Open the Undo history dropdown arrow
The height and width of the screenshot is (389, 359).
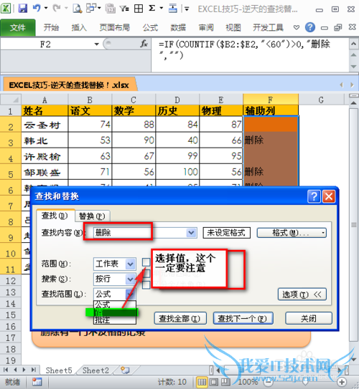(46, 8)
